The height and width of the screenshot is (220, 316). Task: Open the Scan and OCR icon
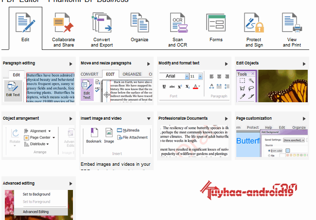(178, 22)
